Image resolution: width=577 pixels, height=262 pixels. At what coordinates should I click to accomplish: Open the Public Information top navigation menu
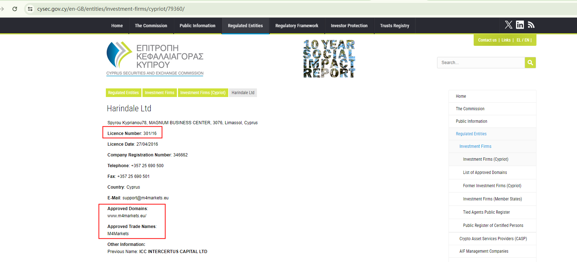[198, 26]
